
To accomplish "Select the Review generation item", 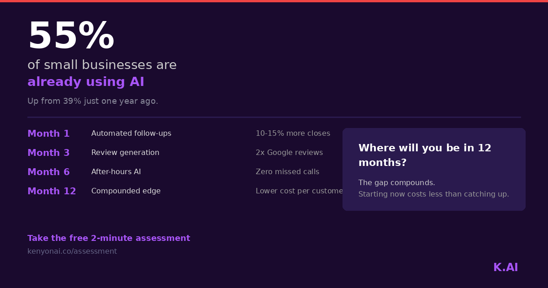I will 125,153.
